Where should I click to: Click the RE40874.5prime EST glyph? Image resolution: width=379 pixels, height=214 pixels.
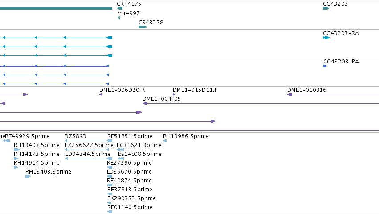coord(110,185)
